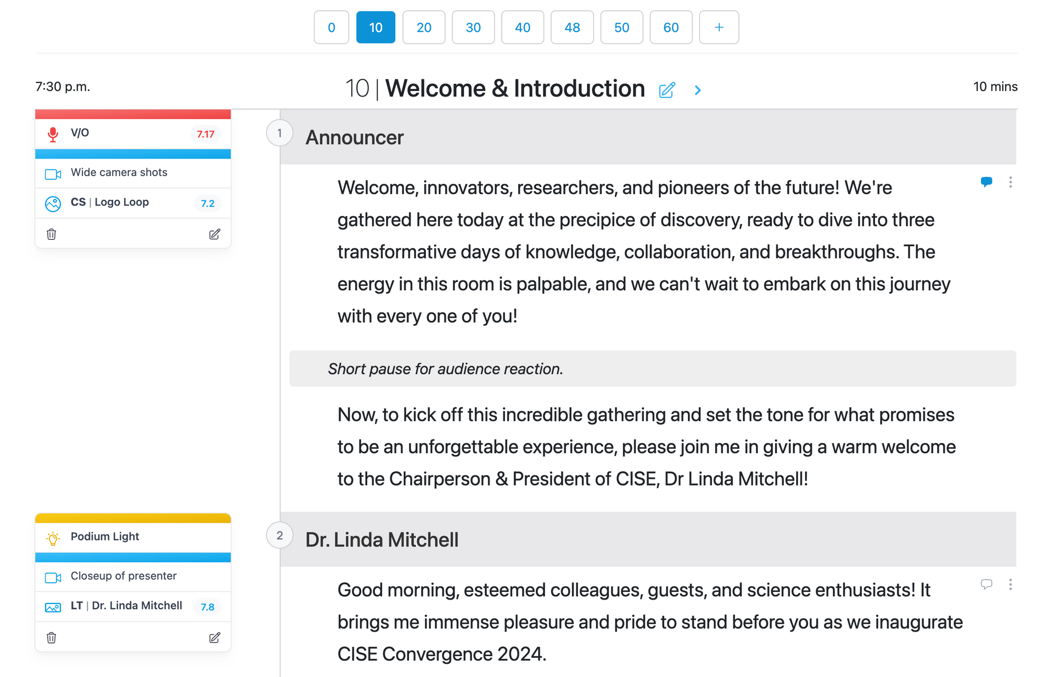The width and height of the screenshot is (1054, 677).
Task: Edit the Welcome & Introduction title
Action: 667,90
